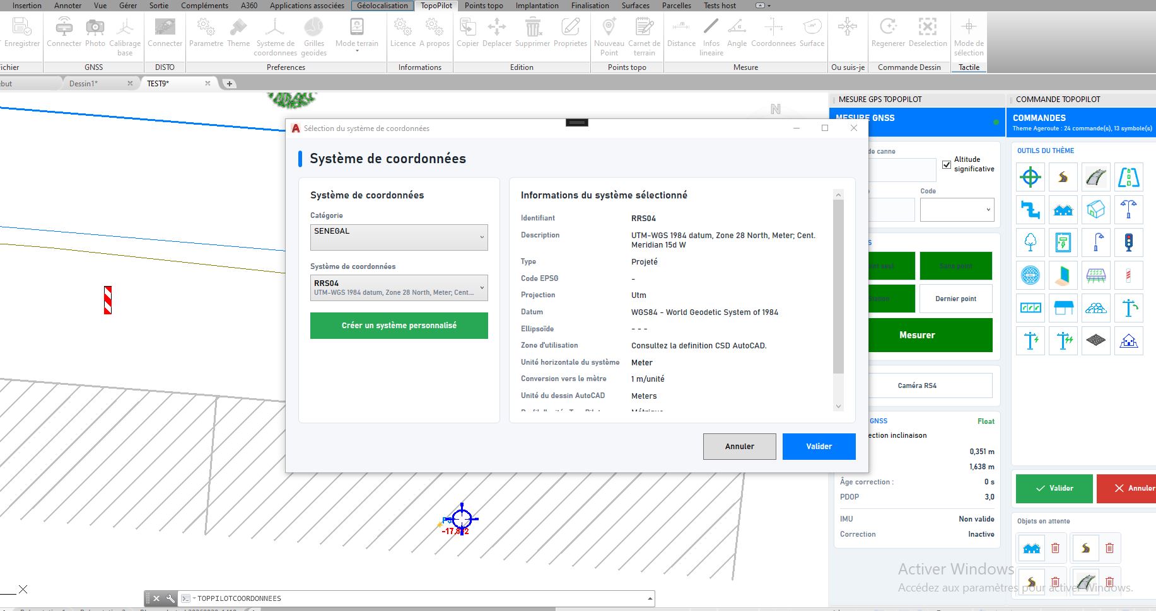
Task: Click Annuler in the coordinate system dialog
Action: (x=740, y=447)
